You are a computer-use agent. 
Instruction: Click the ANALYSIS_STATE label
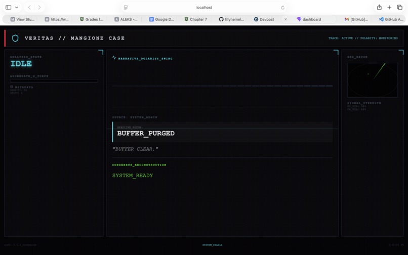pos(26,57)
